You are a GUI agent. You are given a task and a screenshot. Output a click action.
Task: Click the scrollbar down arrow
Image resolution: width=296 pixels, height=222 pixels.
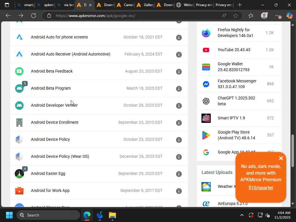(x=293, y=204)
